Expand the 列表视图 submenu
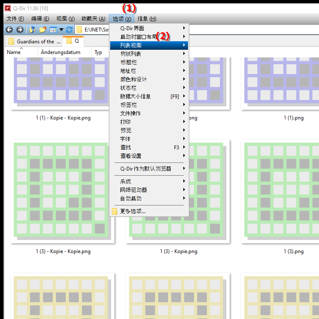Image resolution: width=319 pixels, height=319 pixels. click(x=149, y=46)
